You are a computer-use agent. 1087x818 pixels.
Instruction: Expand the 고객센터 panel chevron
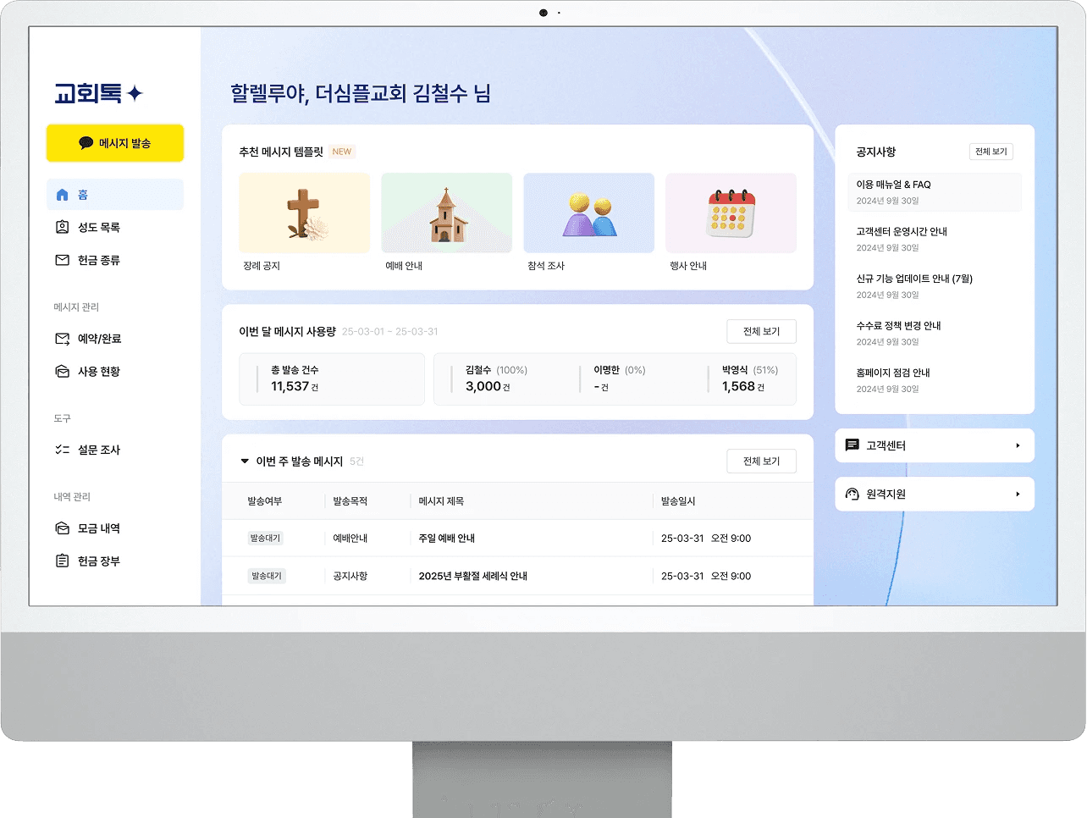(1018, 445)
